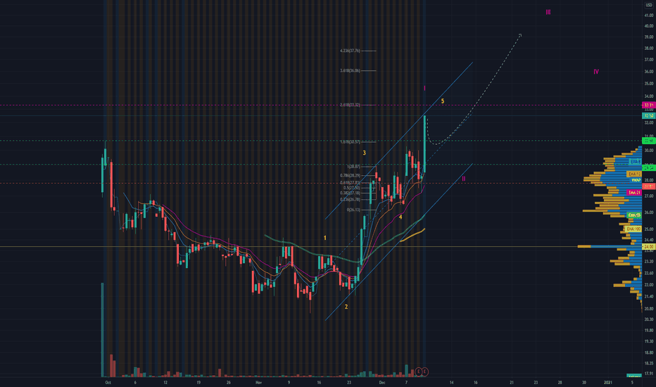Viewport: 656px width, 387px height.
Task: Select the EMA 8 indicator label
Action: [635, 162]
